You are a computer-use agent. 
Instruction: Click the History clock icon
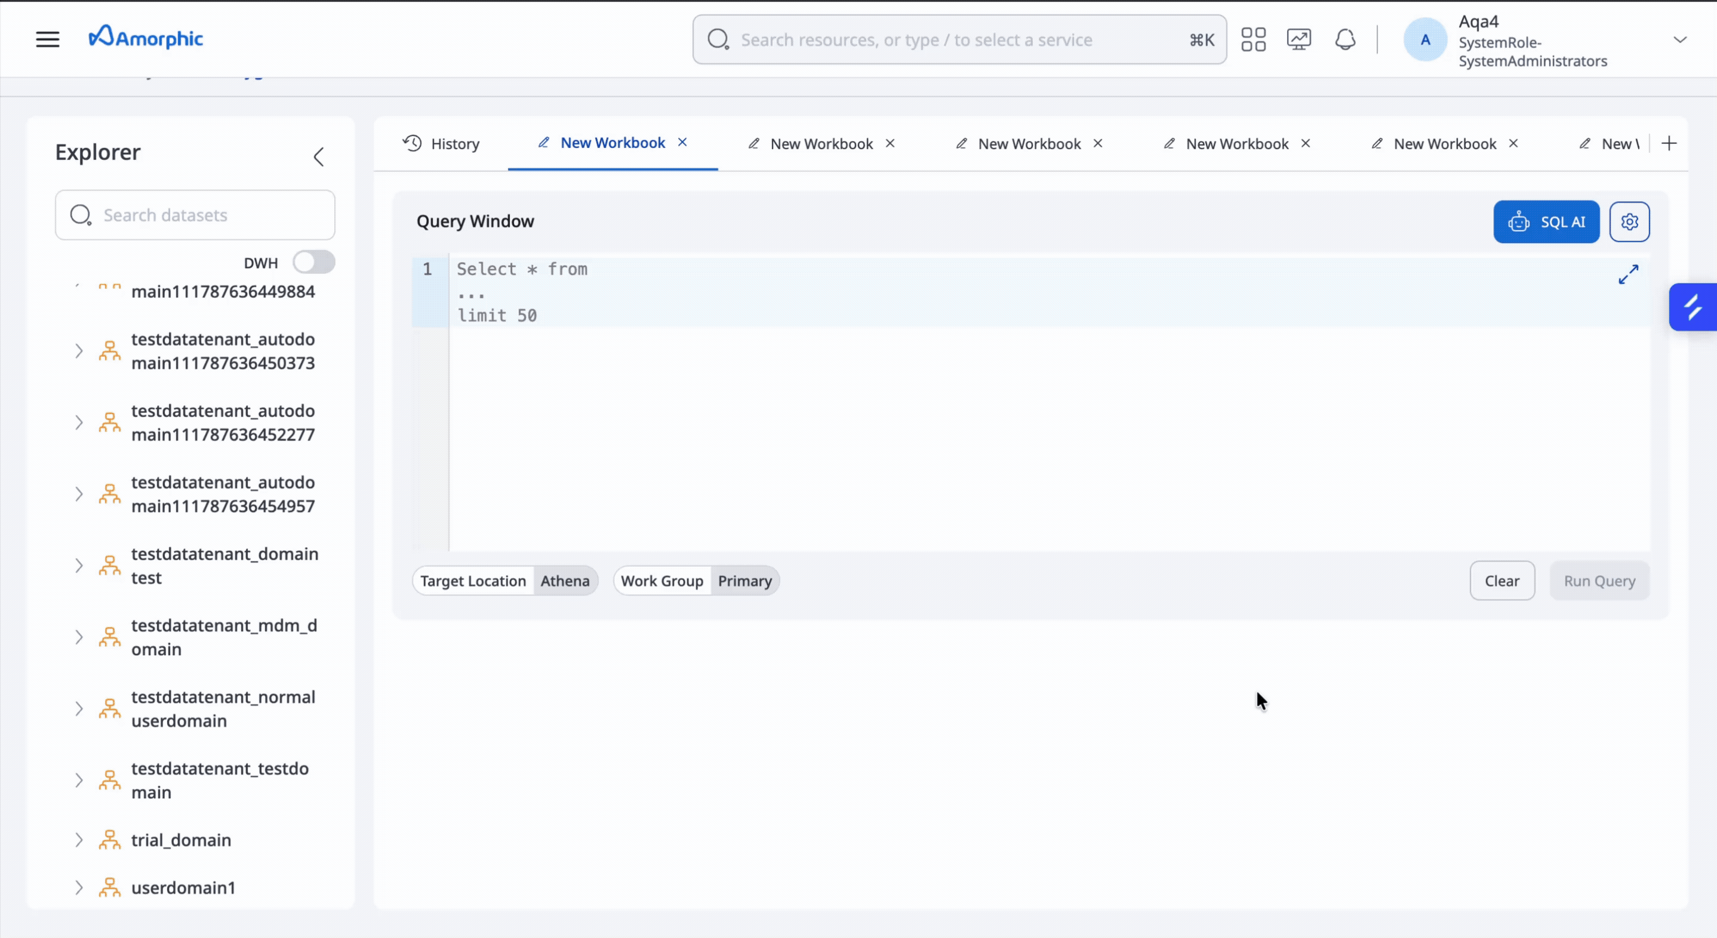(x=412, y=143)
